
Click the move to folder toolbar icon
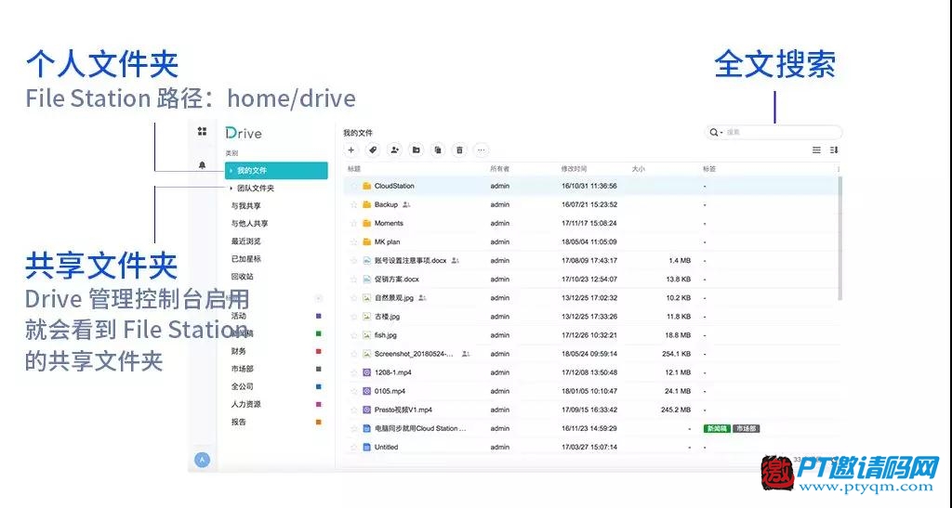pos(416,150)
